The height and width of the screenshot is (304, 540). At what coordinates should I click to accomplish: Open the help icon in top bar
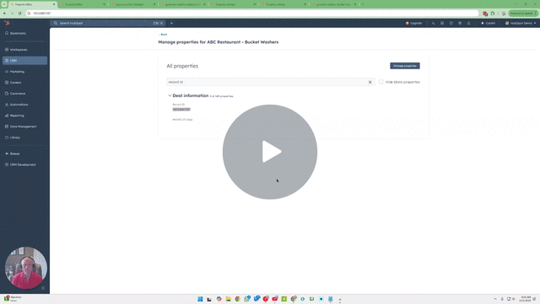[x=451, y=23]
